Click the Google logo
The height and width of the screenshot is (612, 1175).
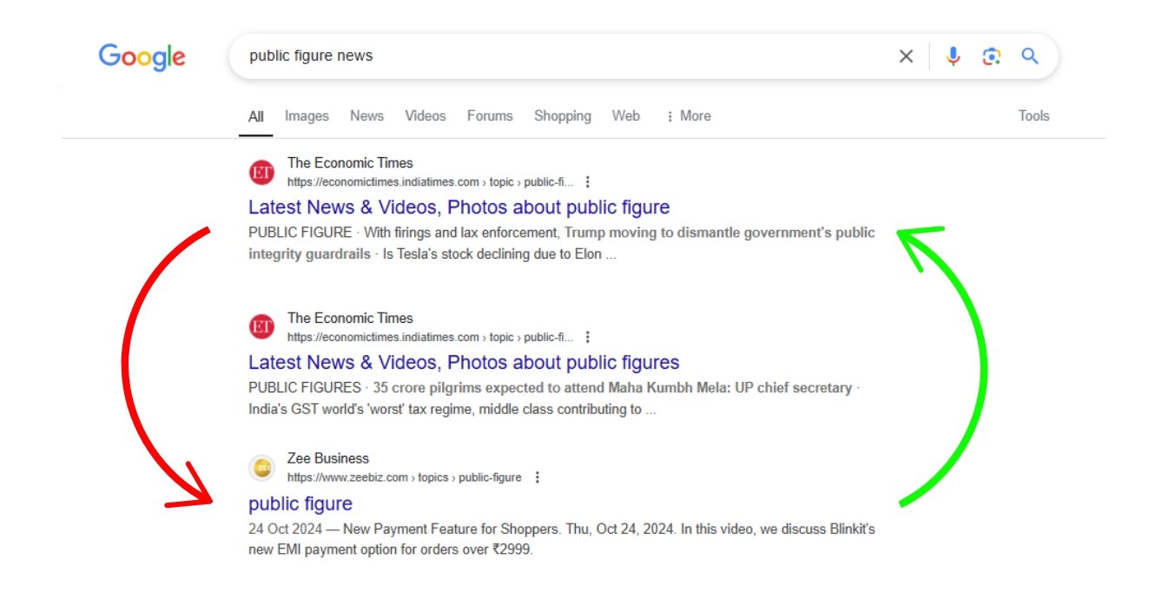coord(142,57)
